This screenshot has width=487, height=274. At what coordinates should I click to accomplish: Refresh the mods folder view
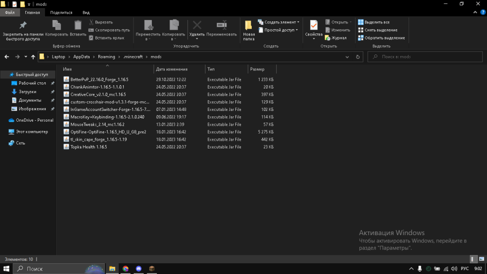coord(358,57)
